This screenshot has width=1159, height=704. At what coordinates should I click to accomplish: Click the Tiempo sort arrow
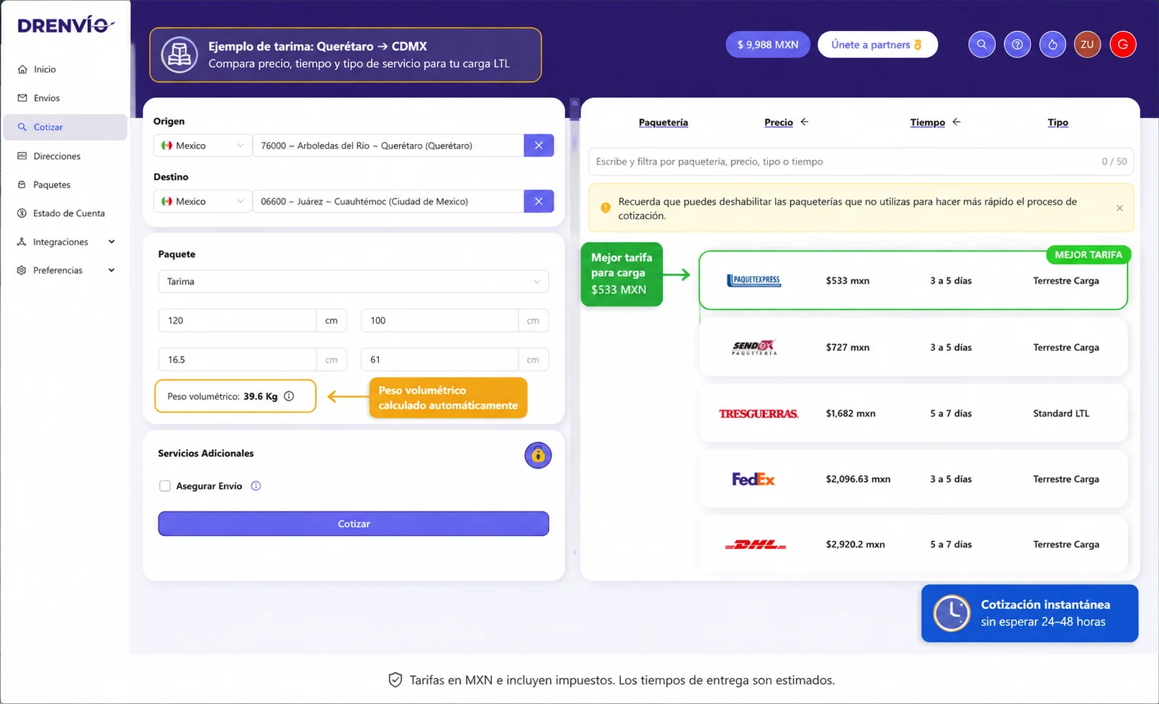tap(957, 122)
